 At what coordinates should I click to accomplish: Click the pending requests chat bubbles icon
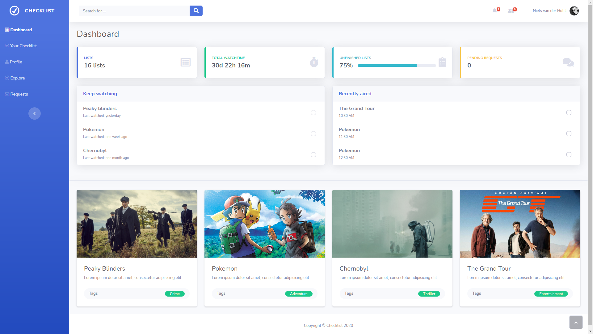point(568,62)
